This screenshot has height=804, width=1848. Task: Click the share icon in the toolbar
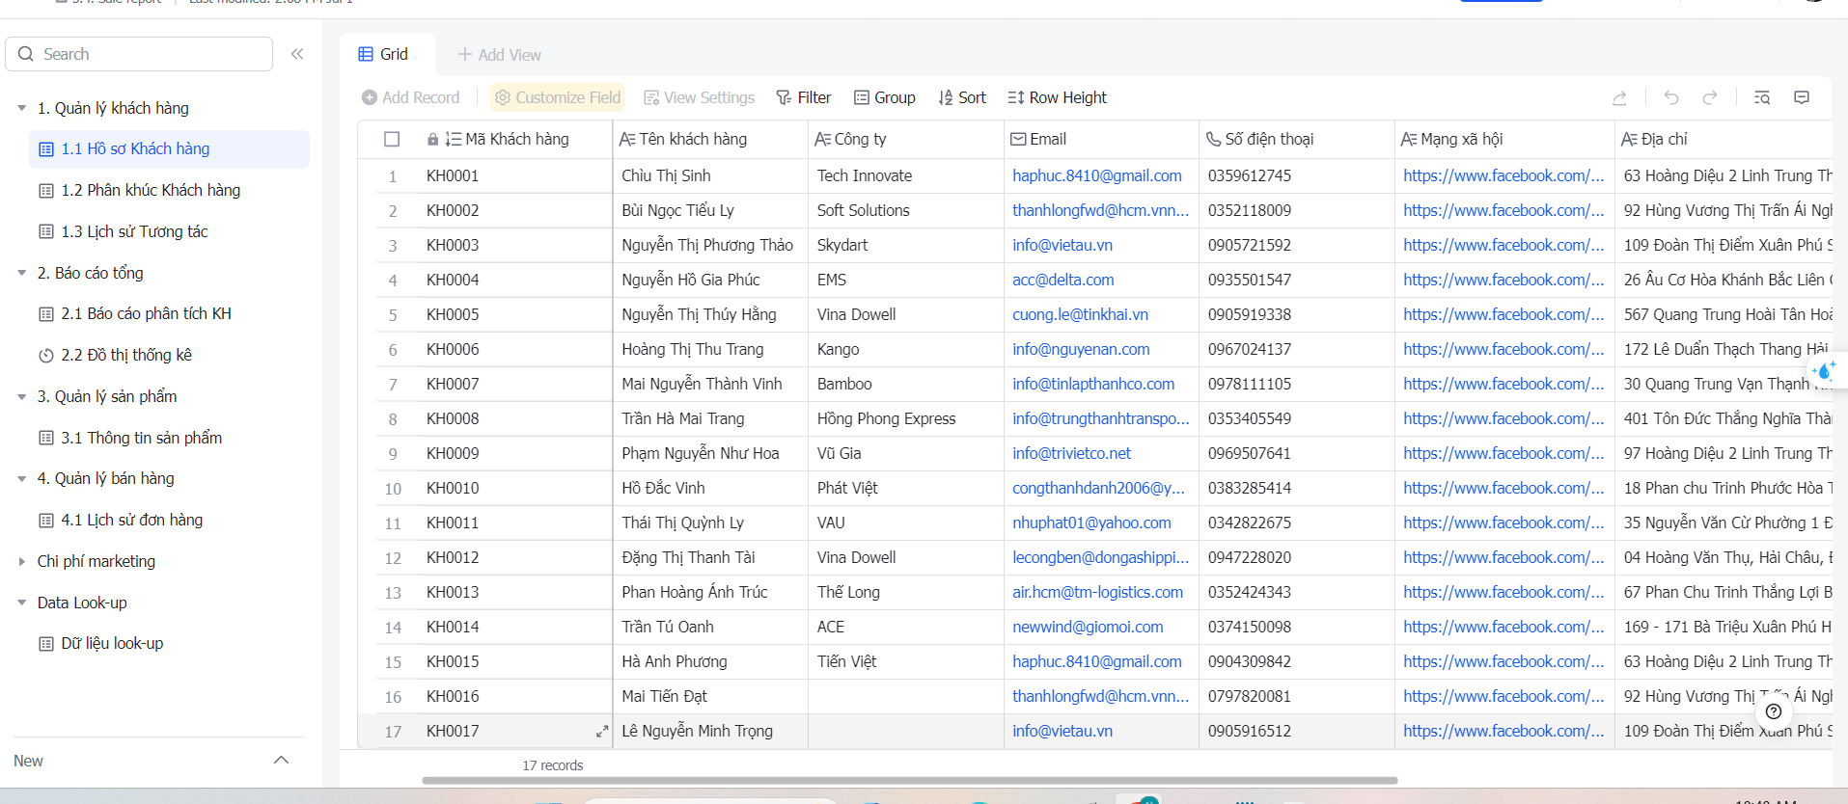[x=1619, y=97]
